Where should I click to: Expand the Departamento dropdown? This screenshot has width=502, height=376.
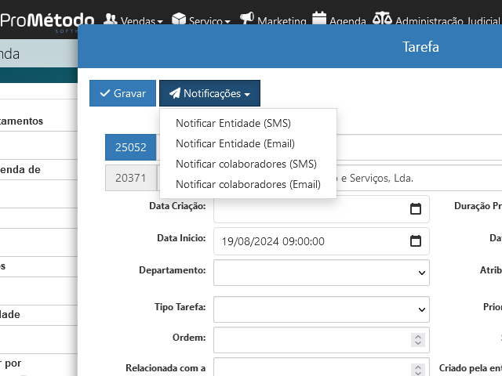coord(321,273)
